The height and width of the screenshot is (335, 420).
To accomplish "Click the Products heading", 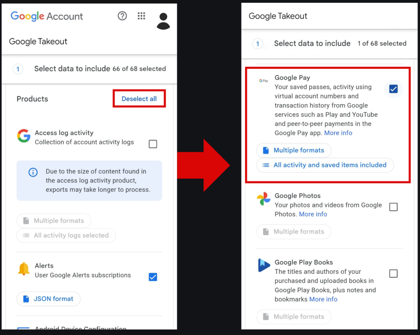I will pyautogui.click(x=32, y=99).
